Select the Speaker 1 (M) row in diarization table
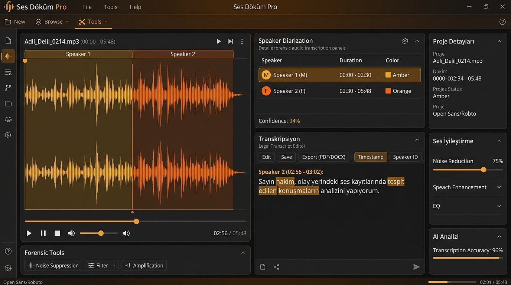This screenshot has height=285, width=511. [340, 75]
